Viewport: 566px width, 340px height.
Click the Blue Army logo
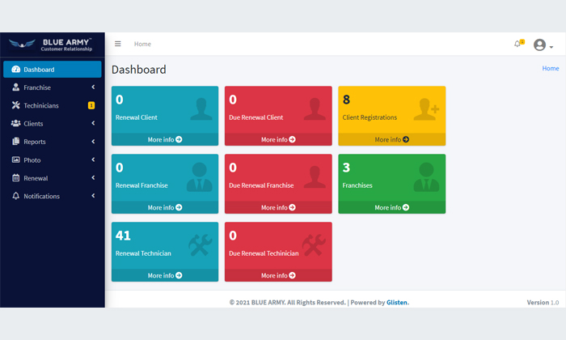pos(53,45)
